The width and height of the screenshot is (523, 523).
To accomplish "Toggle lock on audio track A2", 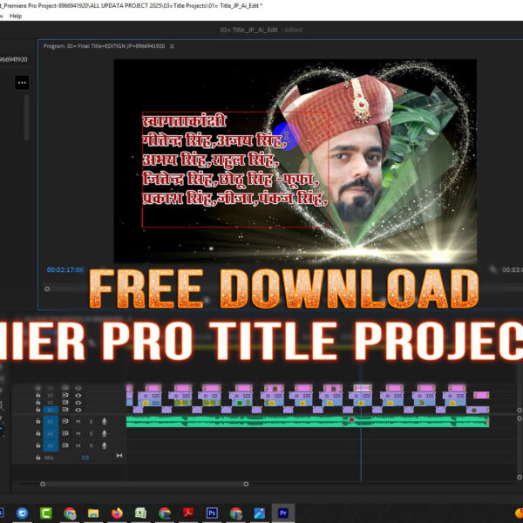I will (x=38, y=433).
